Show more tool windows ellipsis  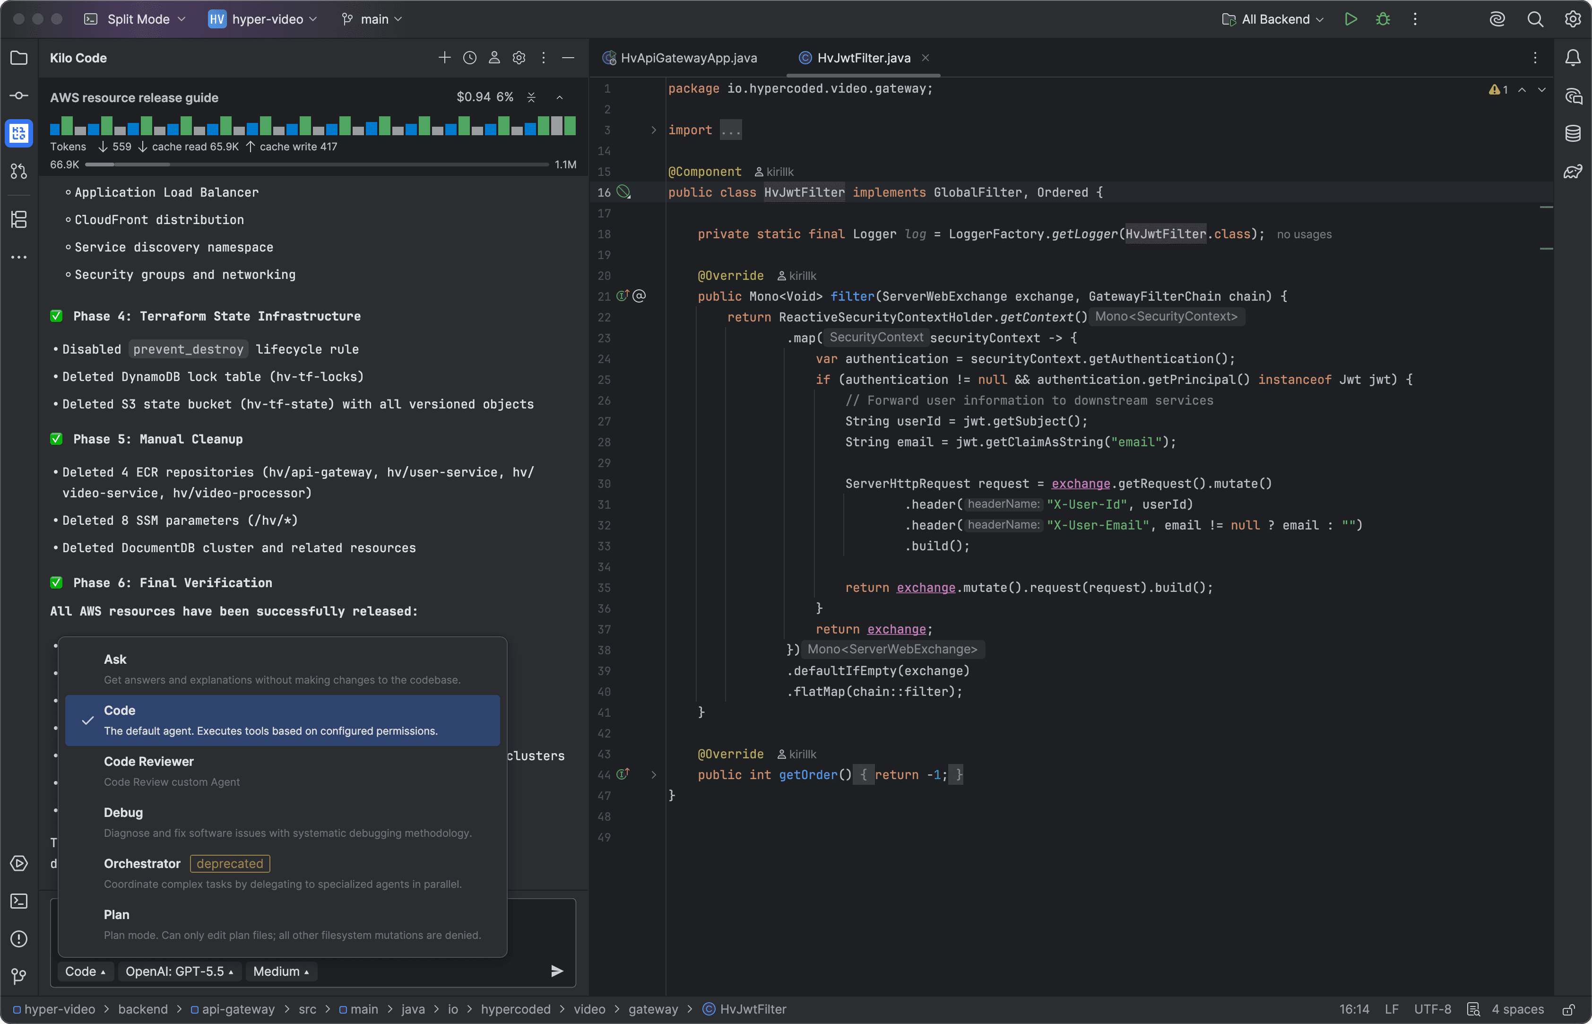pos(18,257)
